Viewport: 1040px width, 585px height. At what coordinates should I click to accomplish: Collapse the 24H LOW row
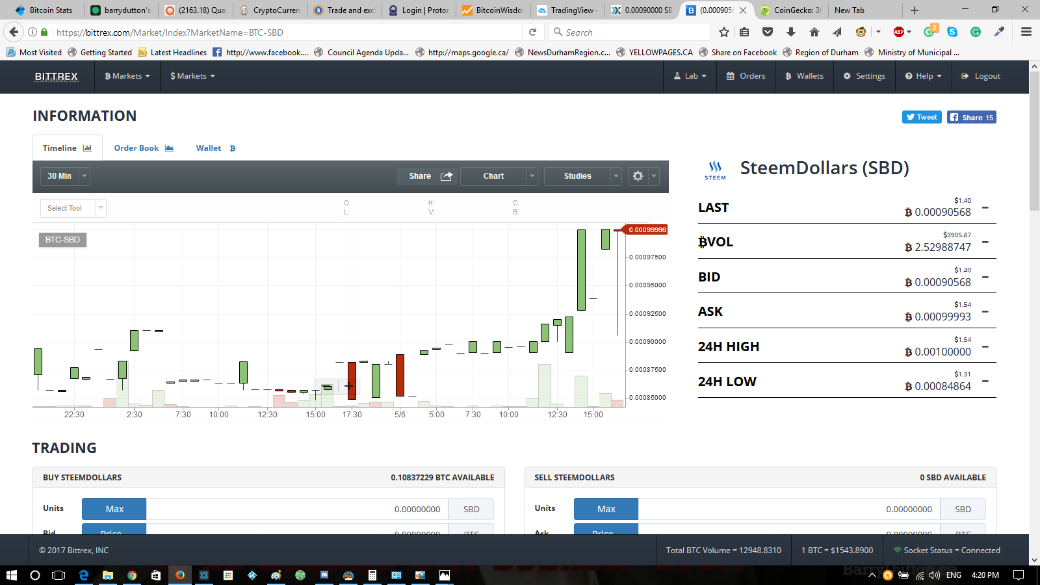tap(985, 382)
